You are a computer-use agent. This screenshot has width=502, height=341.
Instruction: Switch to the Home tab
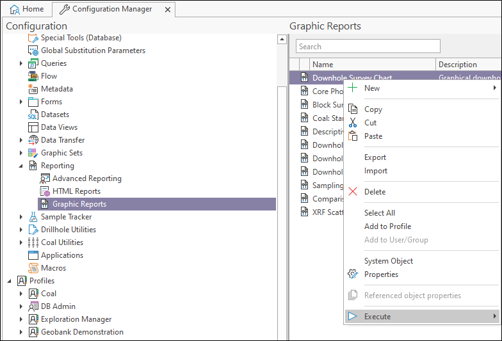click(x=27, y=9)
